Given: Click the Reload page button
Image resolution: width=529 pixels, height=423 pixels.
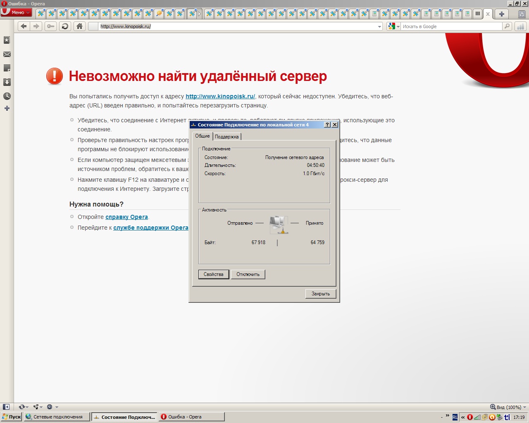Looking at the screenshot, I should [x=65, y=26].
